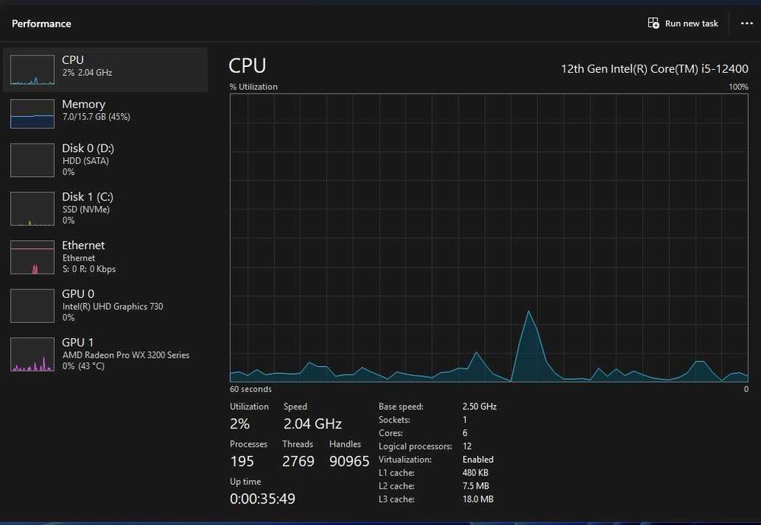
Task: Click the Processes count '195'
Action: [x=242, y=461]
